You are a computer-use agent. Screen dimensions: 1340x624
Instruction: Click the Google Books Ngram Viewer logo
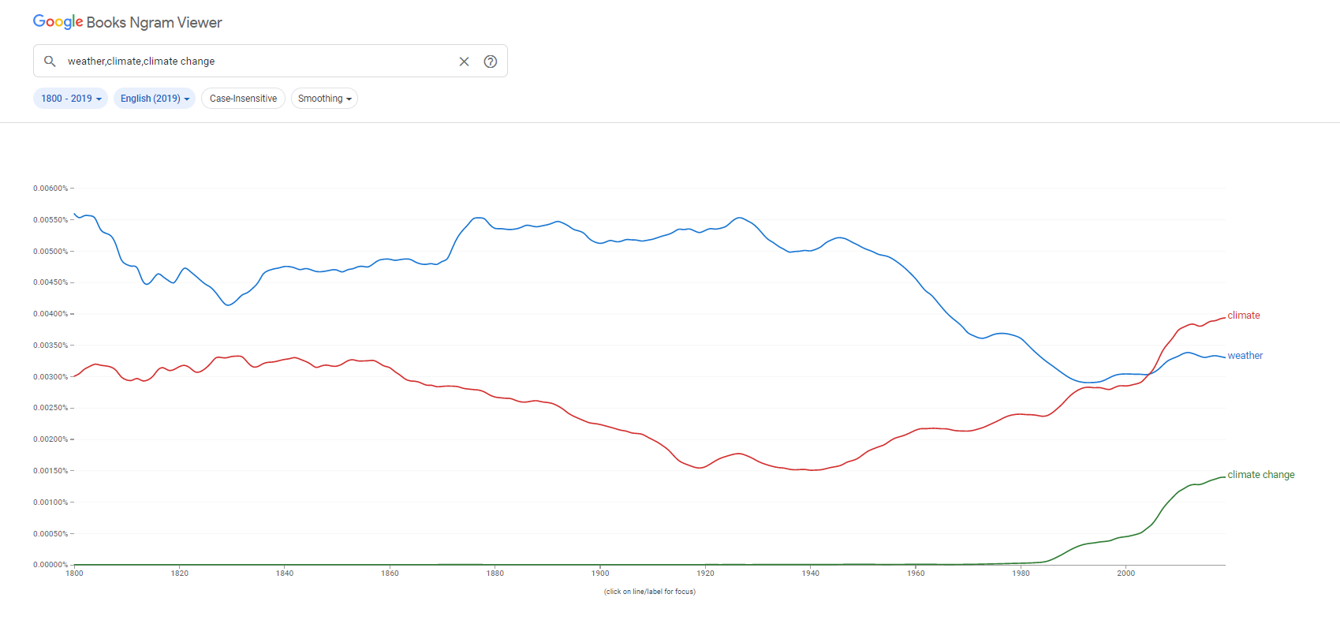128,22
